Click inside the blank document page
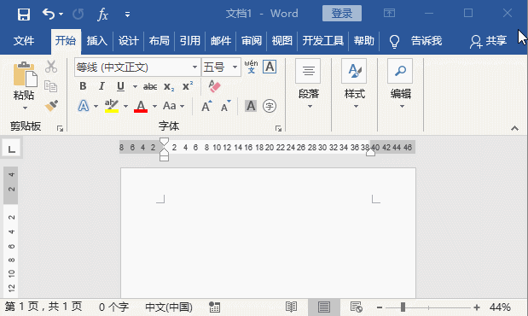The image size is (528, 316). pos(269,232)
